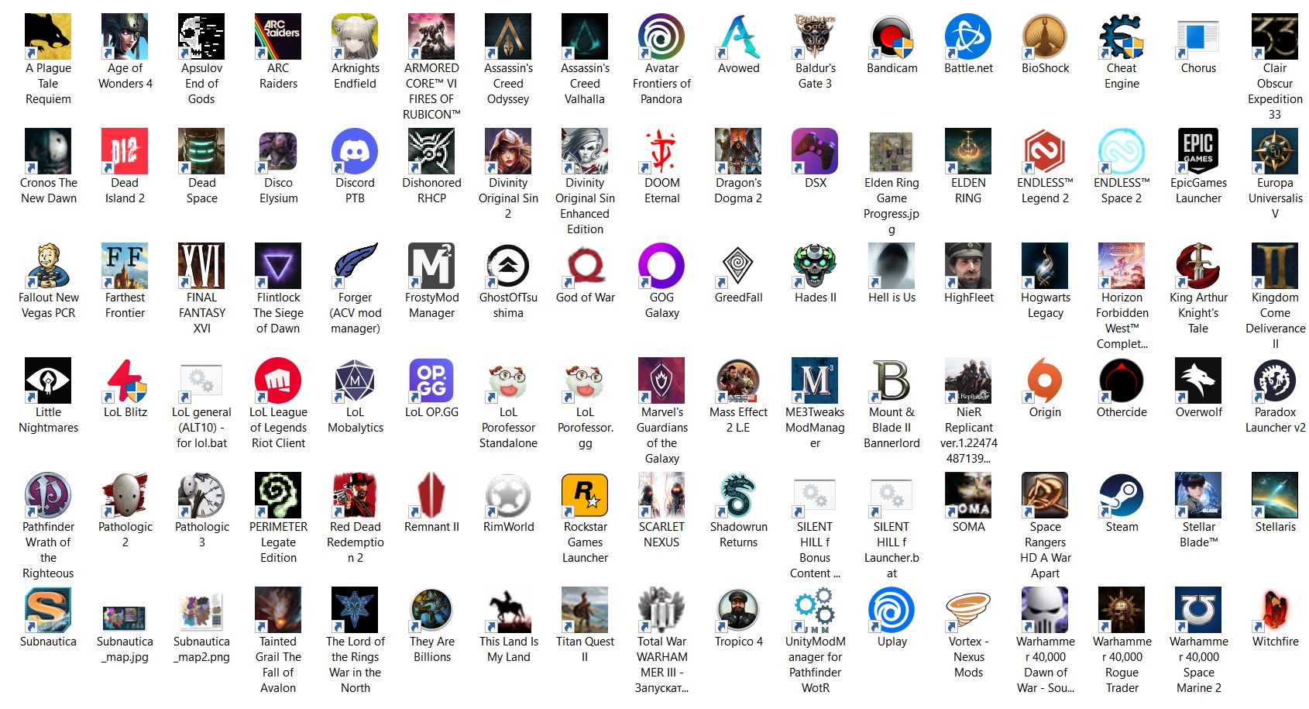Open the Steam shortcut icon
The height and width of the screenshot is (709, 1309).
[x=1122, y=495]
